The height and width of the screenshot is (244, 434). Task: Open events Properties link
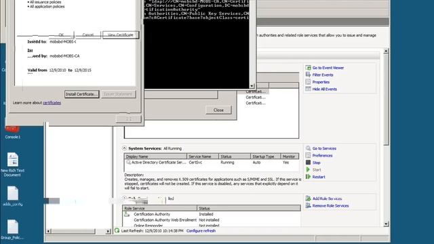tap(321, 82)
